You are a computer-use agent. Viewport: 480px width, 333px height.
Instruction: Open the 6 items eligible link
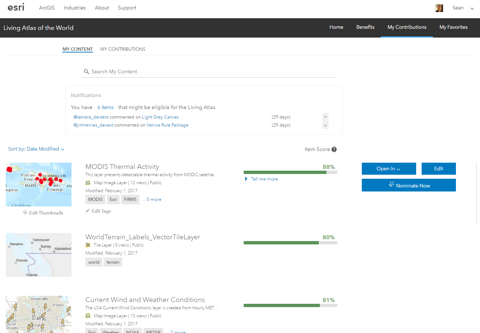pyautogui.click(x=105, y=108)
